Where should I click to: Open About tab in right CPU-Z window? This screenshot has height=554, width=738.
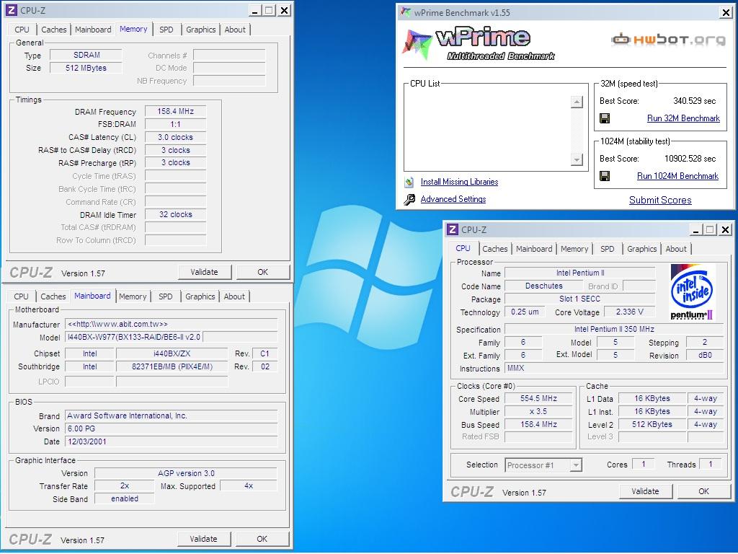pos(676,249)
